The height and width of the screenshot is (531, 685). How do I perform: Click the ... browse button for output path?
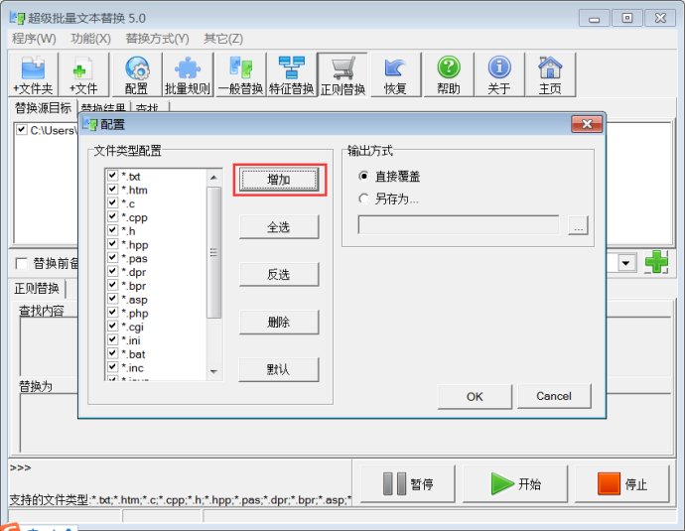click(x=578, y=226)
